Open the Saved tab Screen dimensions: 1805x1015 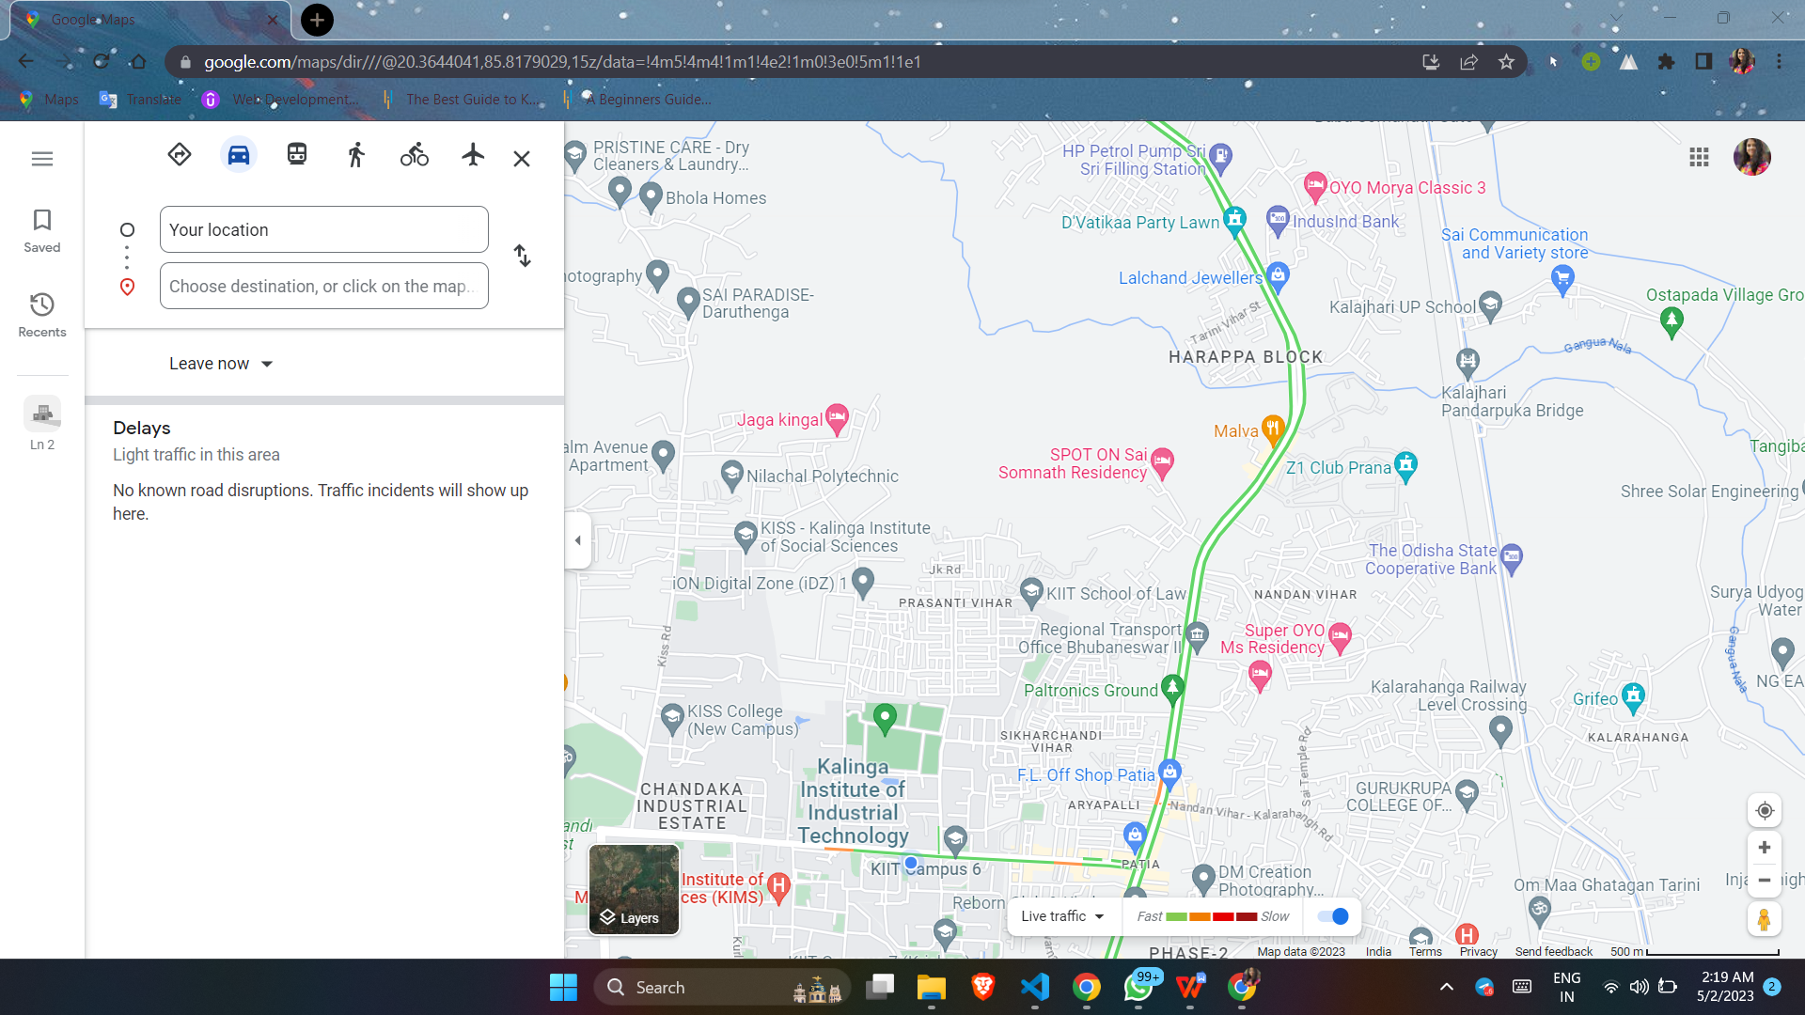click(42, 230)
